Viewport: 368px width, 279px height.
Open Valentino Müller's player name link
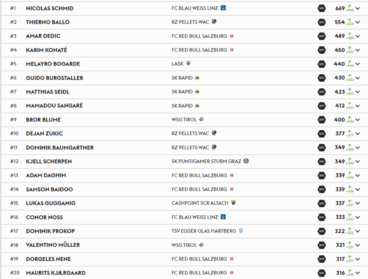(53, 245)
